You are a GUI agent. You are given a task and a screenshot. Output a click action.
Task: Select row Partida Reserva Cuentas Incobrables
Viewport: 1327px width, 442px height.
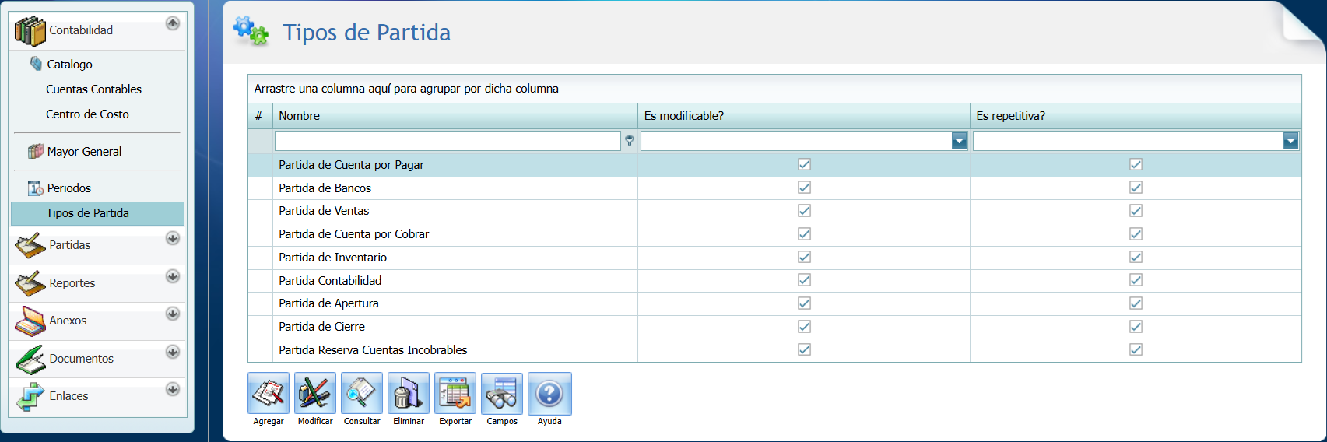pos(774,350)
